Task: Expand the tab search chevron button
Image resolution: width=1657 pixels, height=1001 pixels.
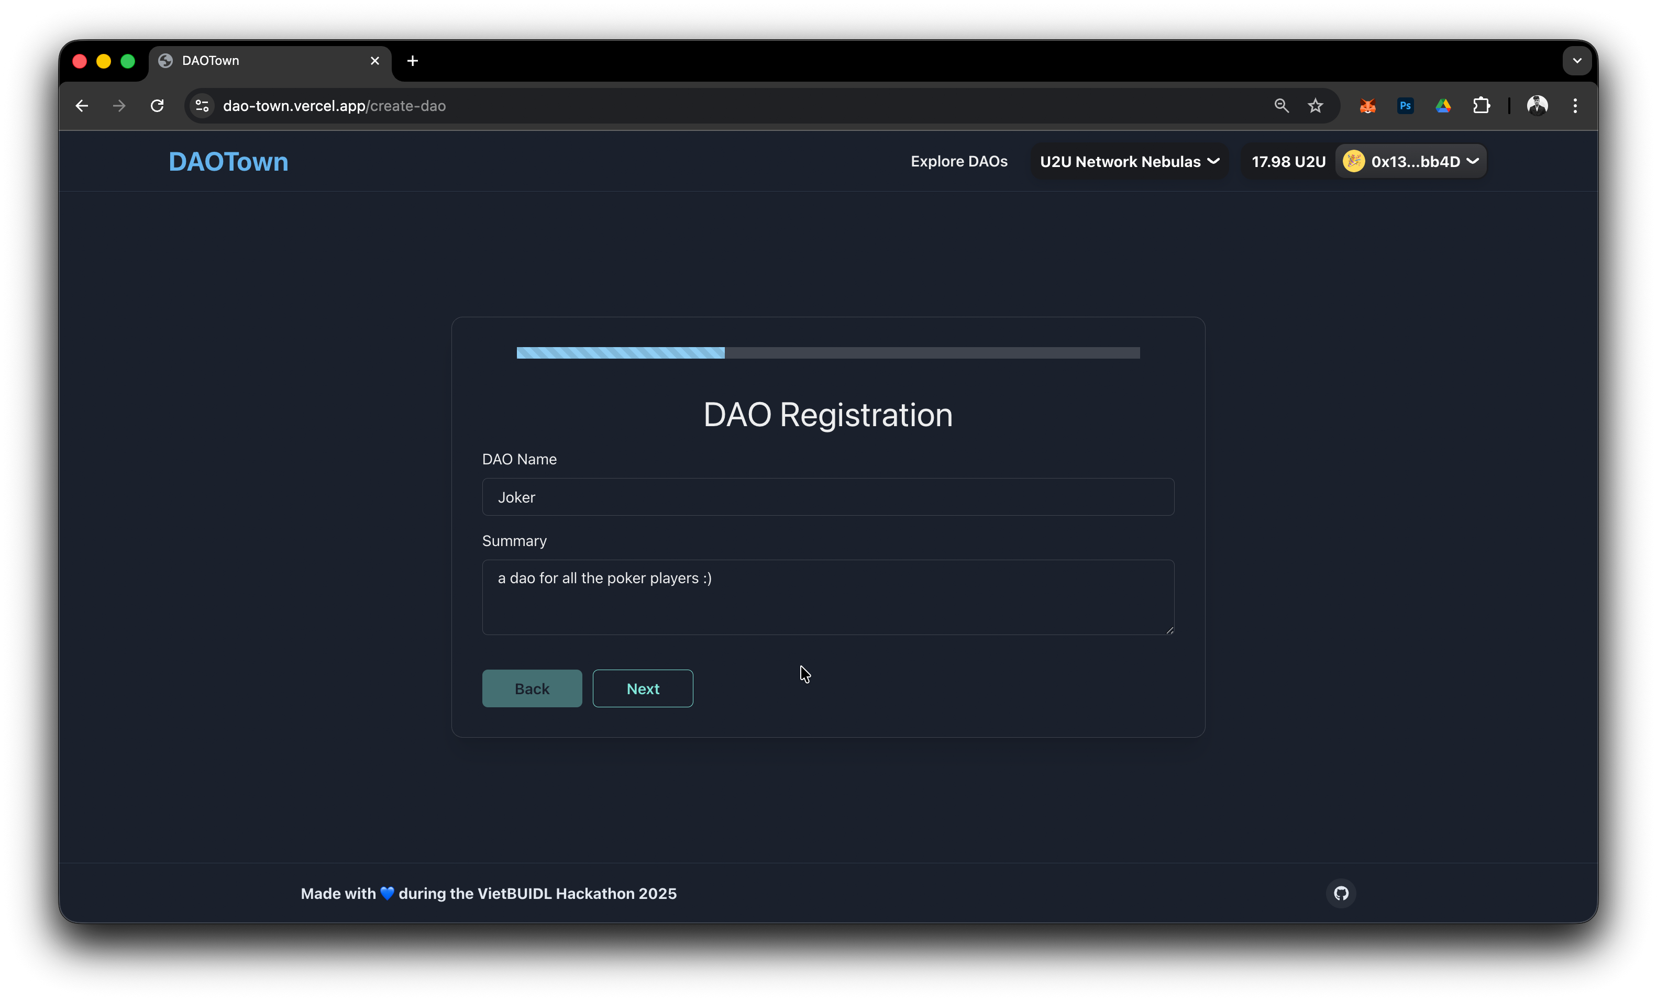Action: pos(1576,61)
